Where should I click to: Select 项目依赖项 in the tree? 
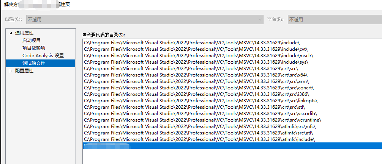(34, 48)
